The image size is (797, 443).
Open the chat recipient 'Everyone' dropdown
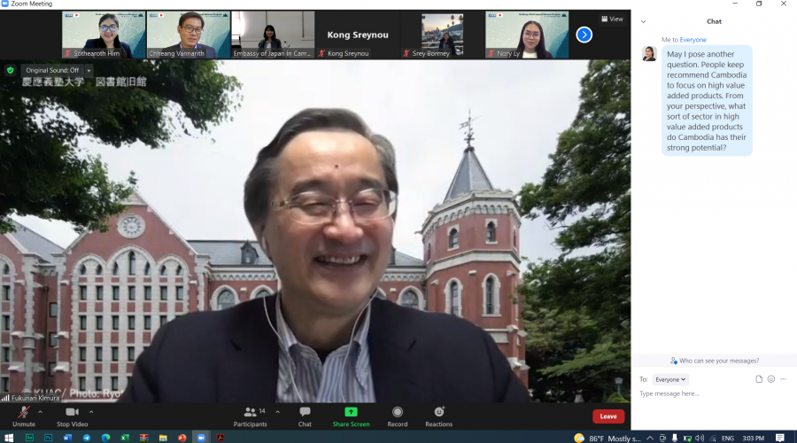click(x=670, y=379)
